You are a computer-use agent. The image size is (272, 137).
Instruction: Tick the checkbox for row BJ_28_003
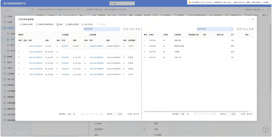coord(24,52)
